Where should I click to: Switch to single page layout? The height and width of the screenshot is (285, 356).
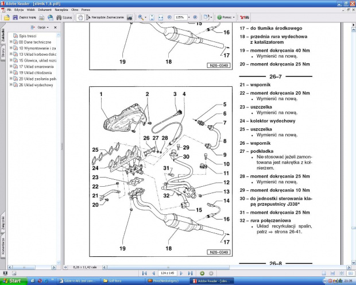tap(324, 274)
